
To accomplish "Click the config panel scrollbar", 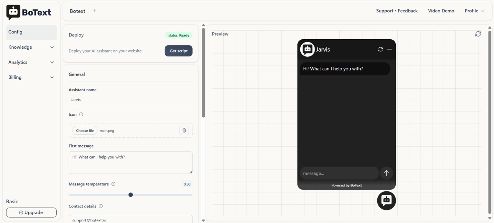I will [203, 73].
